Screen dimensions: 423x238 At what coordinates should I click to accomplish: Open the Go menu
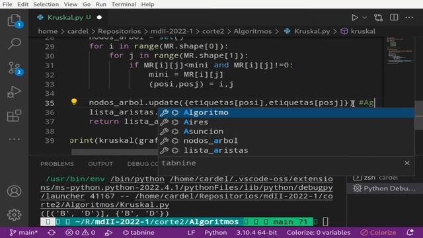coord(87,5)
